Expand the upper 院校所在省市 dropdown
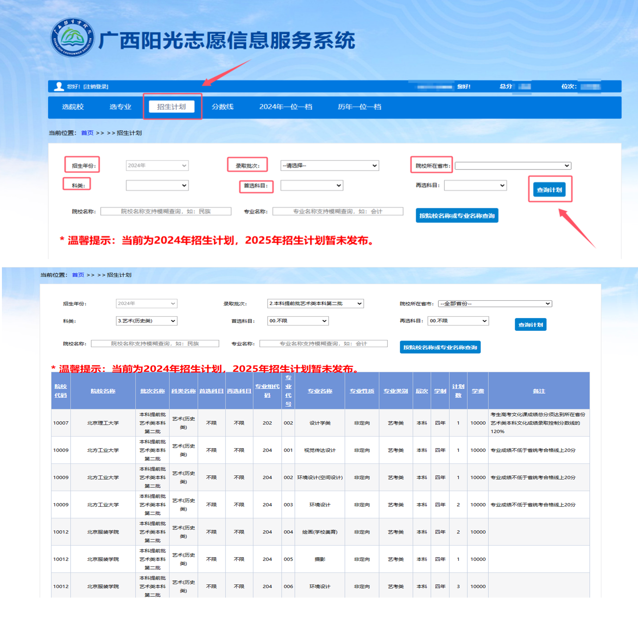 (512, 166)
